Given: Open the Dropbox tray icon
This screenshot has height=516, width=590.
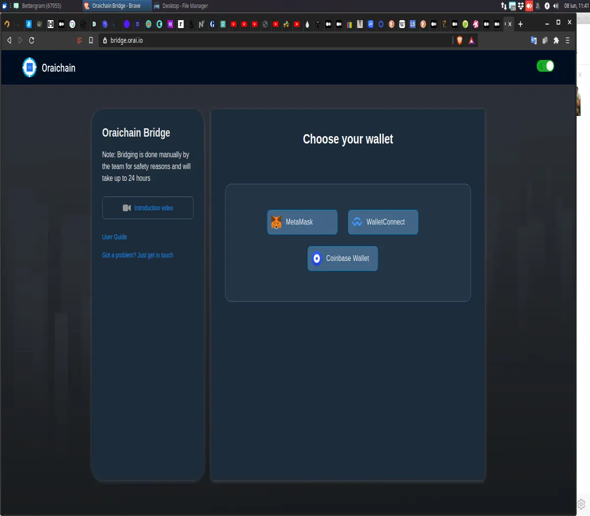Looking at the screenshot, I should (x=521, y=6).
